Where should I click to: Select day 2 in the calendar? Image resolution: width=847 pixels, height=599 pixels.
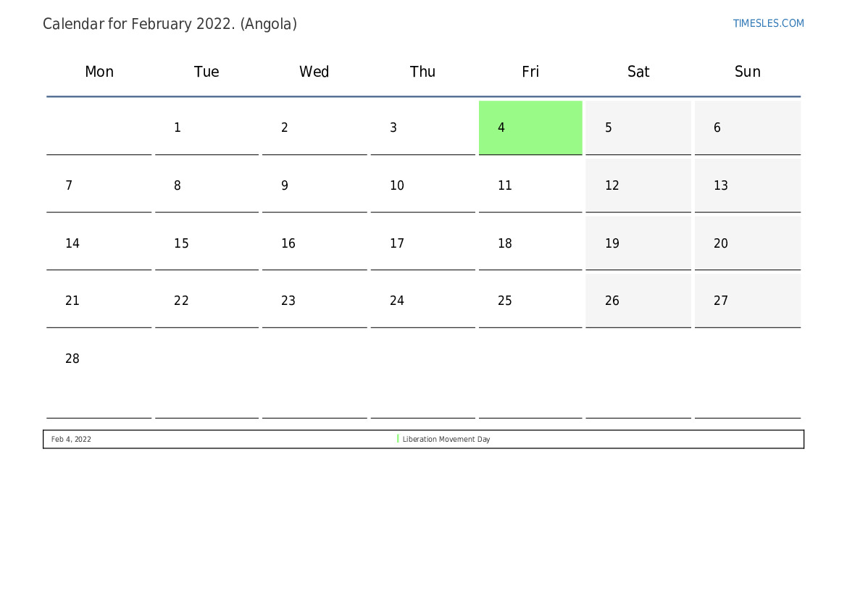[314, 127]
